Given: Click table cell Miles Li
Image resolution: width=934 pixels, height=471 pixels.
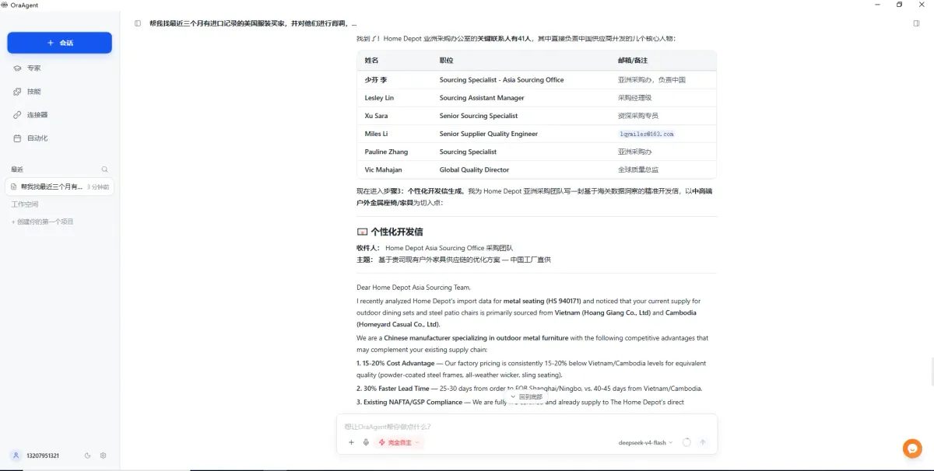Looking at the screenshot, I should (x=376, y=134).
